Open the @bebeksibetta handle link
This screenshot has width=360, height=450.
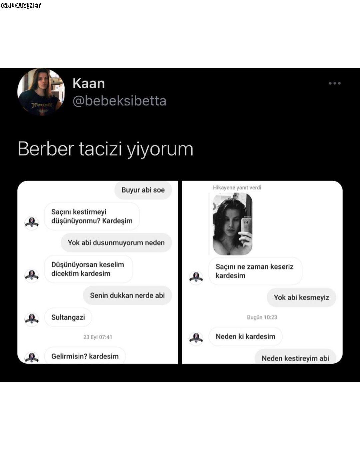(119, 101)
